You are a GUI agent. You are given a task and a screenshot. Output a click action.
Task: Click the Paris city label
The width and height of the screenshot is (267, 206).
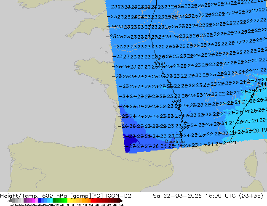pyautogui.click(x=159, y=63)
